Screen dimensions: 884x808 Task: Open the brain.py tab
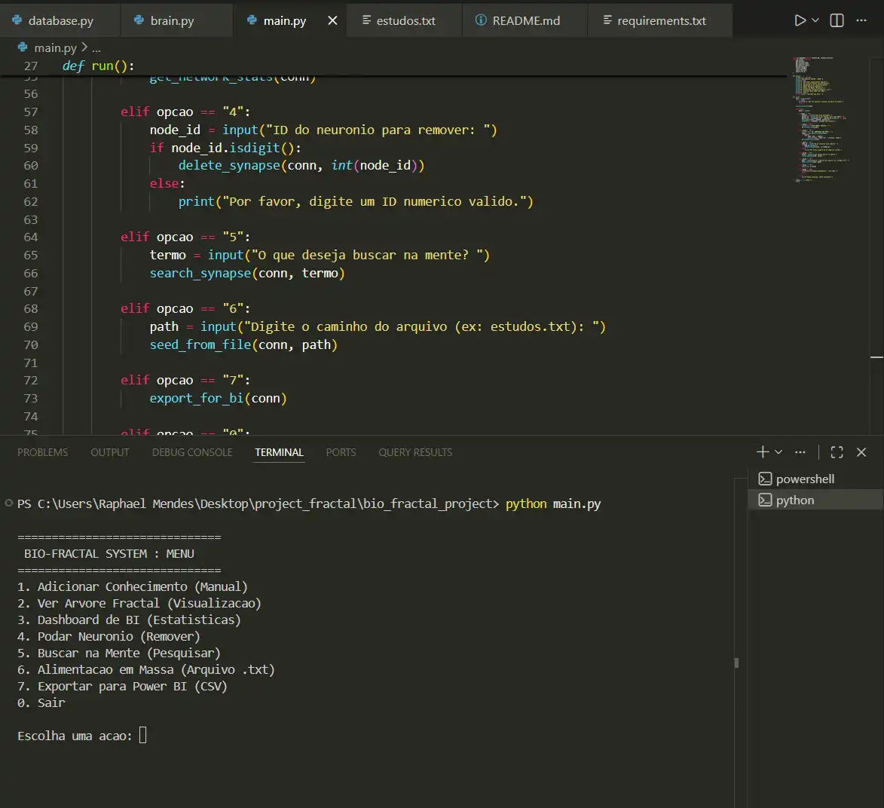[x=172, y=21]
